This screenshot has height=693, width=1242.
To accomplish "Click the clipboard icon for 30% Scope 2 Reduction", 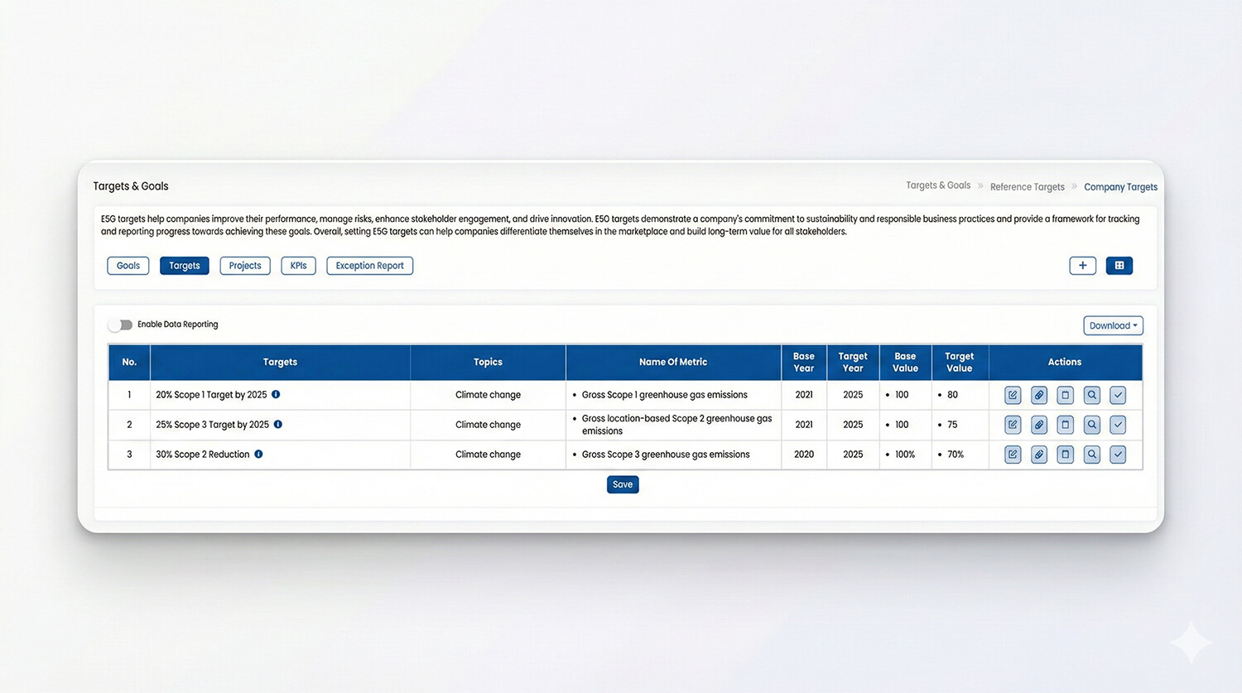I will [x=1065, y=455].
